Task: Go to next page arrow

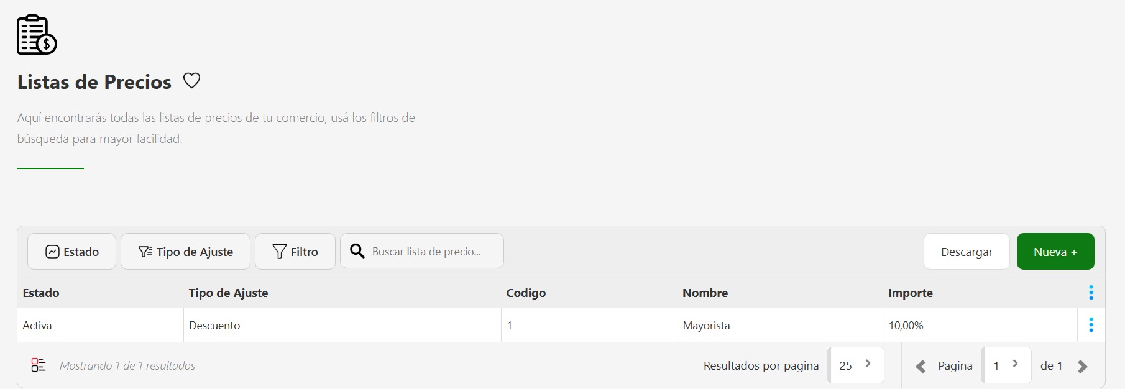Action: (x=1082, y=366)
